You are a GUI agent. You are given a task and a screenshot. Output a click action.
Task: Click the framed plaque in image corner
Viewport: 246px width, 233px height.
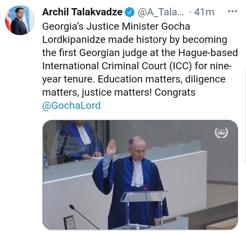[x=70, y=222]
